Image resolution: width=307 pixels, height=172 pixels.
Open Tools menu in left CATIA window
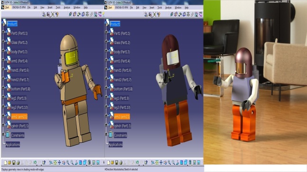58,8
